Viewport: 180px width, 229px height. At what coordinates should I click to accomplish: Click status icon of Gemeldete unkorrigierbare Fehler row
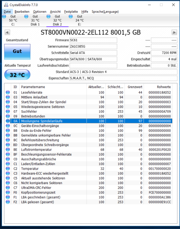pyautogui.click(x=8, y=135)
